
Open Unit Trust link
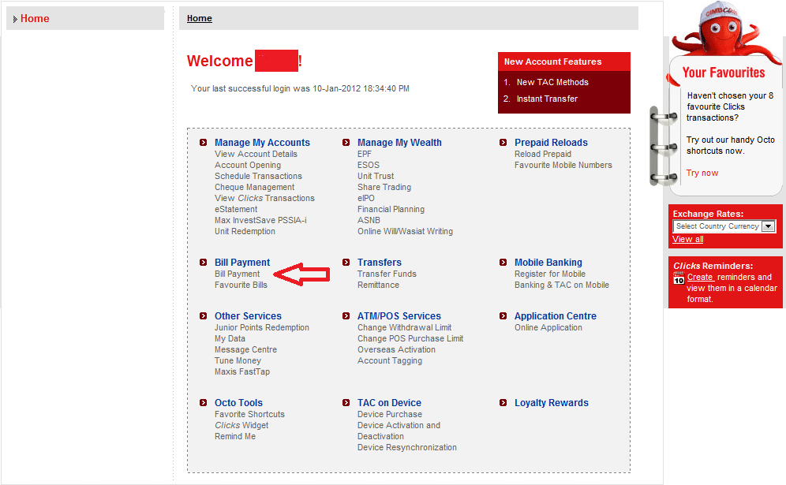[376, 176]
